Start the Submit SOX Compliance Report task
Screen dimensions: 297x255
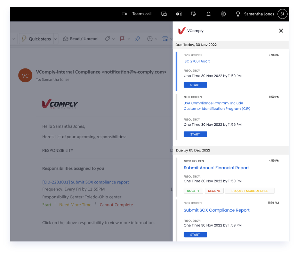pyautogui.click(x=195, y=235)
